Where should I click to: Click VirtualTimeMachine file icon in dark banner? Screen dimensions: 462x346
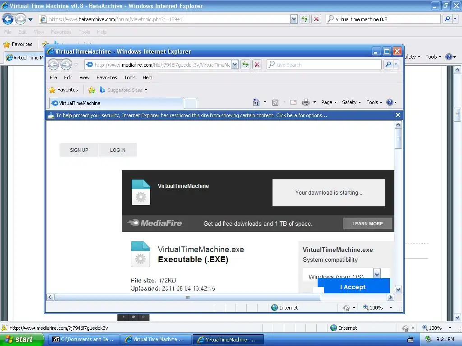coord(141,192)
